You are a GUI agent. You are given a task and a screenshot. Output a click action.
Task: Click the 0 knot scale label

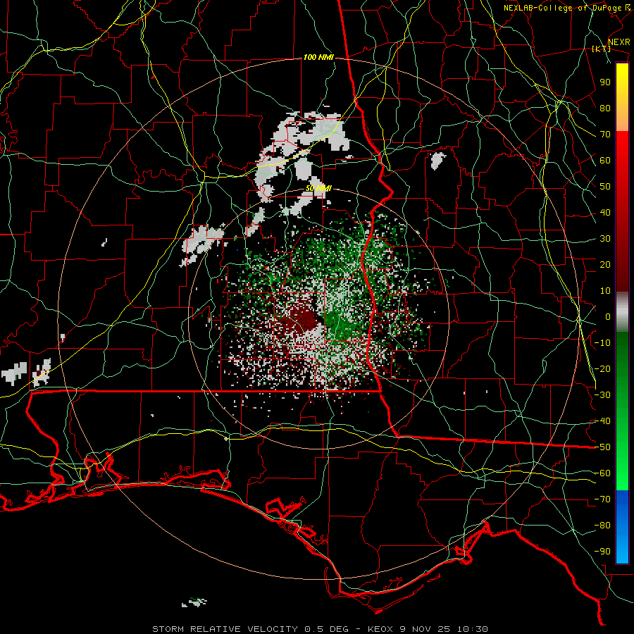coord(608,317)
